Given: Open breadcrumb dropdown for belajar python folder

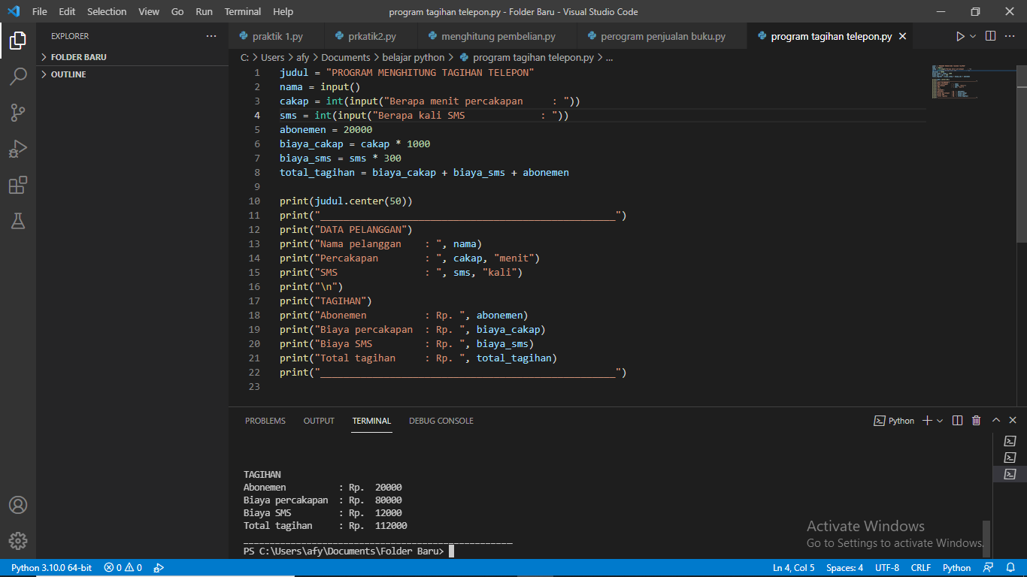Looking at the screenshot, I should [x=413, y=57].
